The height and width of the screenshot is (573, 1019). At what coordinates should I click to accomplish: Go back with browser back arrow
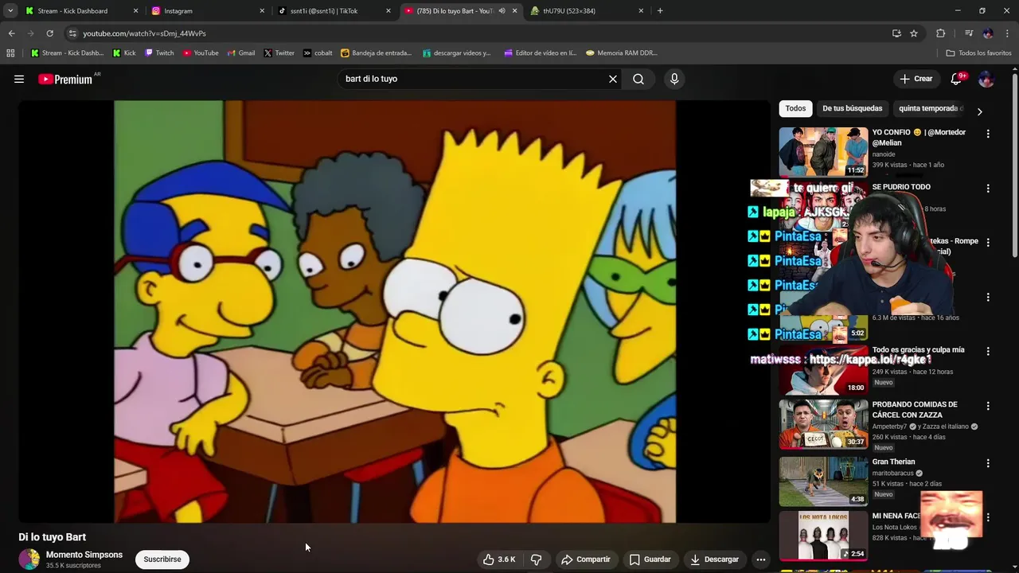[x=11, y=33]
